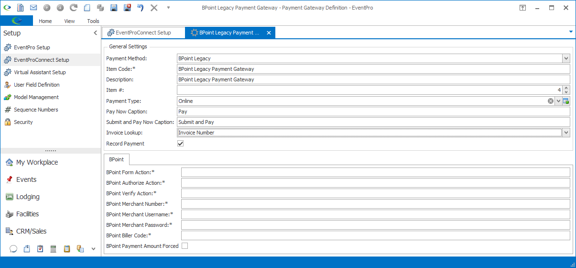The width and height of the screenshot is (576, 268).
Task: Open the Tools ribbon tab
Action: click(93, 21)
